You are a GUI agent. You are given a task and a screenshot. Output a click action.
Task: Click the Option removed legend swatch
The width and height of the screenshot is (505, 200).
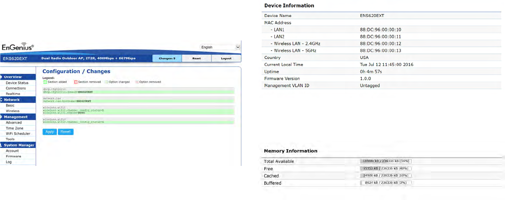click(x=137, y=82)
